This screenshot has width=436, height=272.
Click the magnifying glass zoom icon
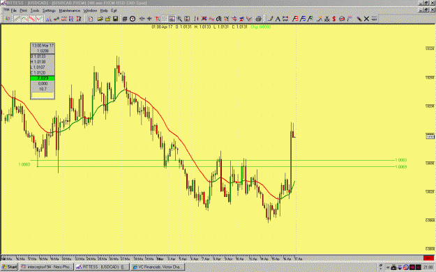click(x=179, y=19)
